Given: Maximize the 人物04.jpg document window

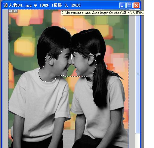Looking at the screenshot, I should [x=129, y=5].
